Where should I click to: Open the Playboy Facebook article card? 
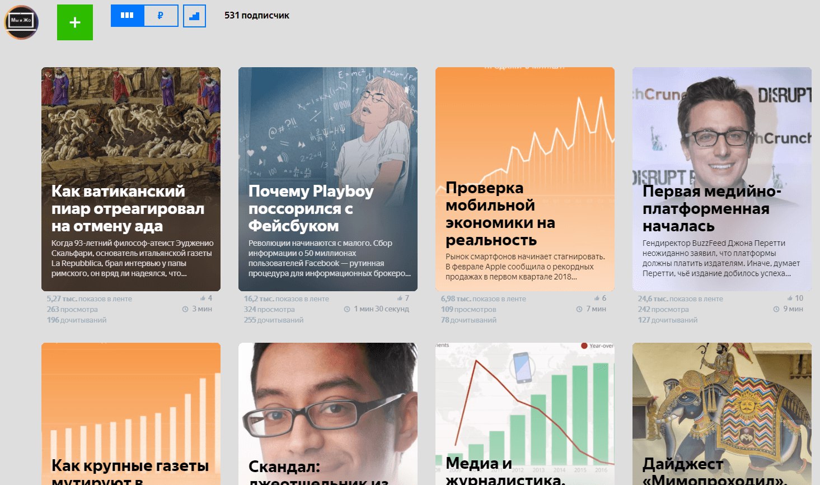pos(328,179)
